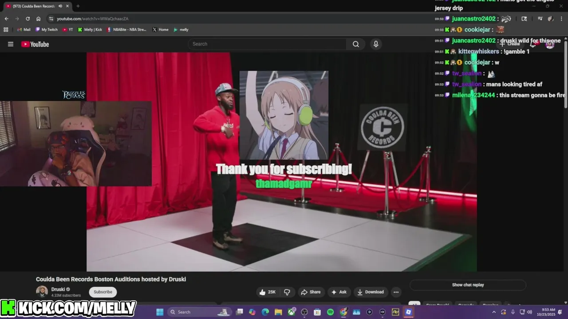Open the browser three-dot menu
Image resolution: width=568 pixels, height=319 pixels.
click(x=560, y=19)
